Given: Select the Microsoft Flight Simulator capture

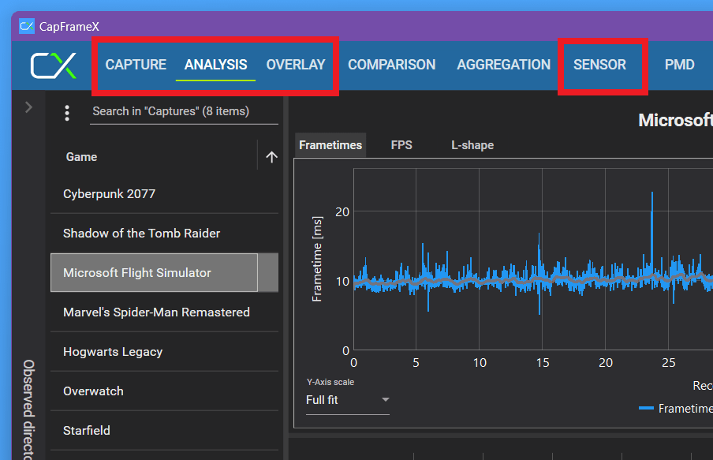Looking at the screenshot, I should tap(164, 272).
